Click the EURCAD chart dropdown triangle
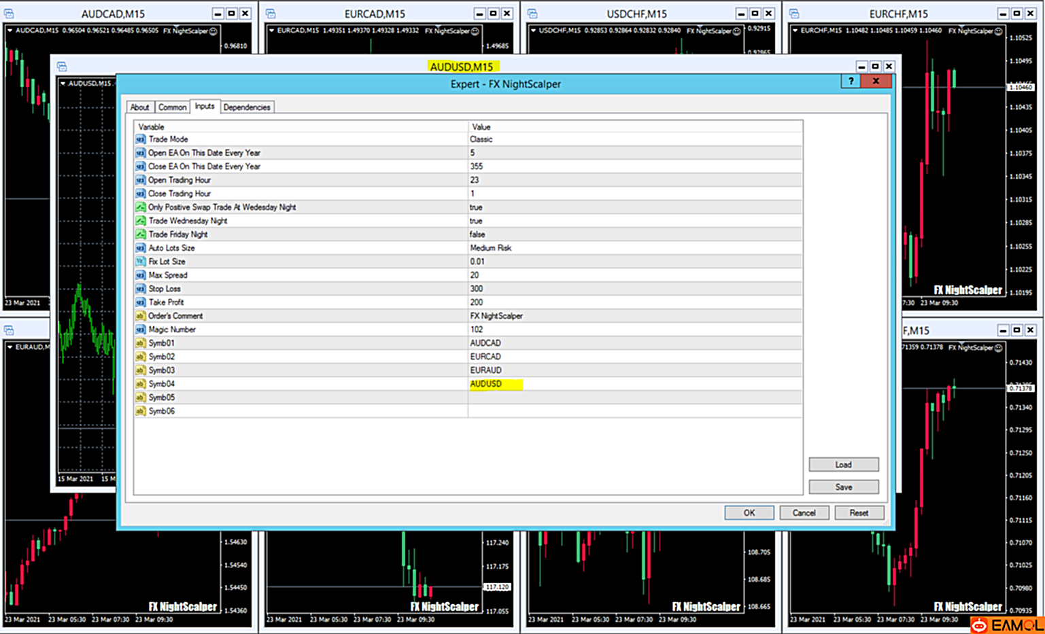The width and height of the screenshot is (1045, 634). 272,31
